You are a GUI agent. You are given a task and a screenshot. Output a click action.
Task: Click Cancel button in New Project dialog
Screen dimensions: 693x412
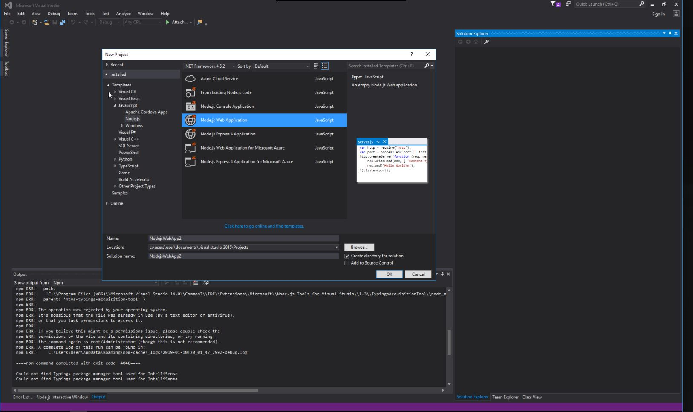418,274
